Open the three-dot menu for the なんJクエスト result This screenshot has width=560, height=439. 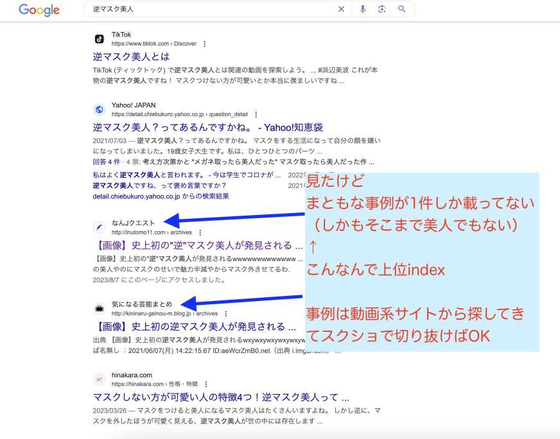coord(200,232)
